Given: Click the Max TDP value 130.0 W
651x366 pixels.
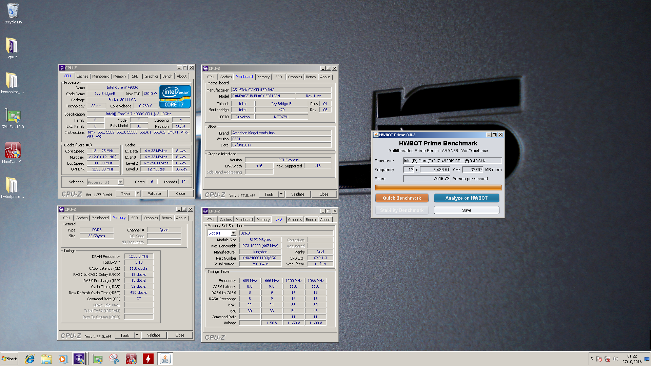Looking at the screenshot, I should (x=150, y=94).
